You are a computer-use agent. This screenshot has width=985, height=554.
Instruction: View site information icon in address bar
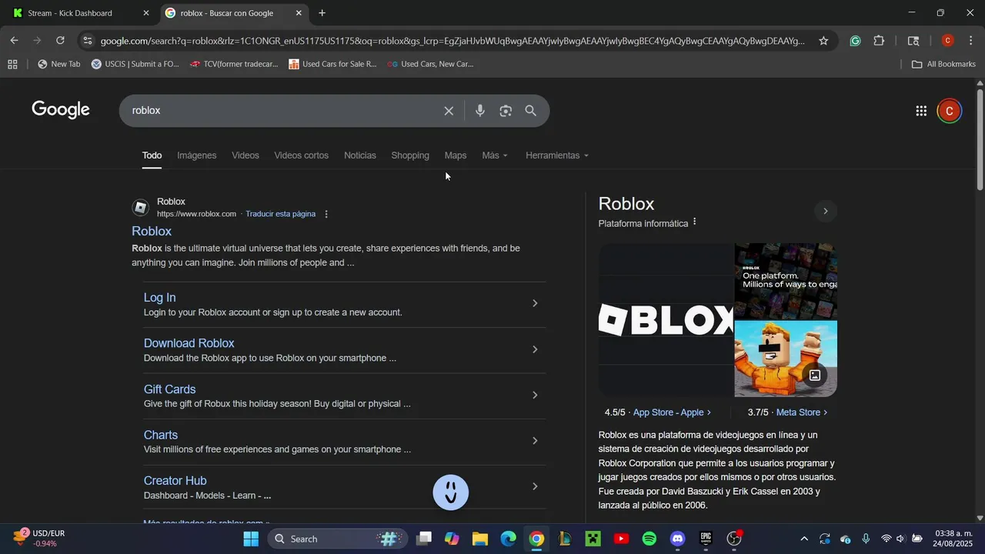pos(87,41)
